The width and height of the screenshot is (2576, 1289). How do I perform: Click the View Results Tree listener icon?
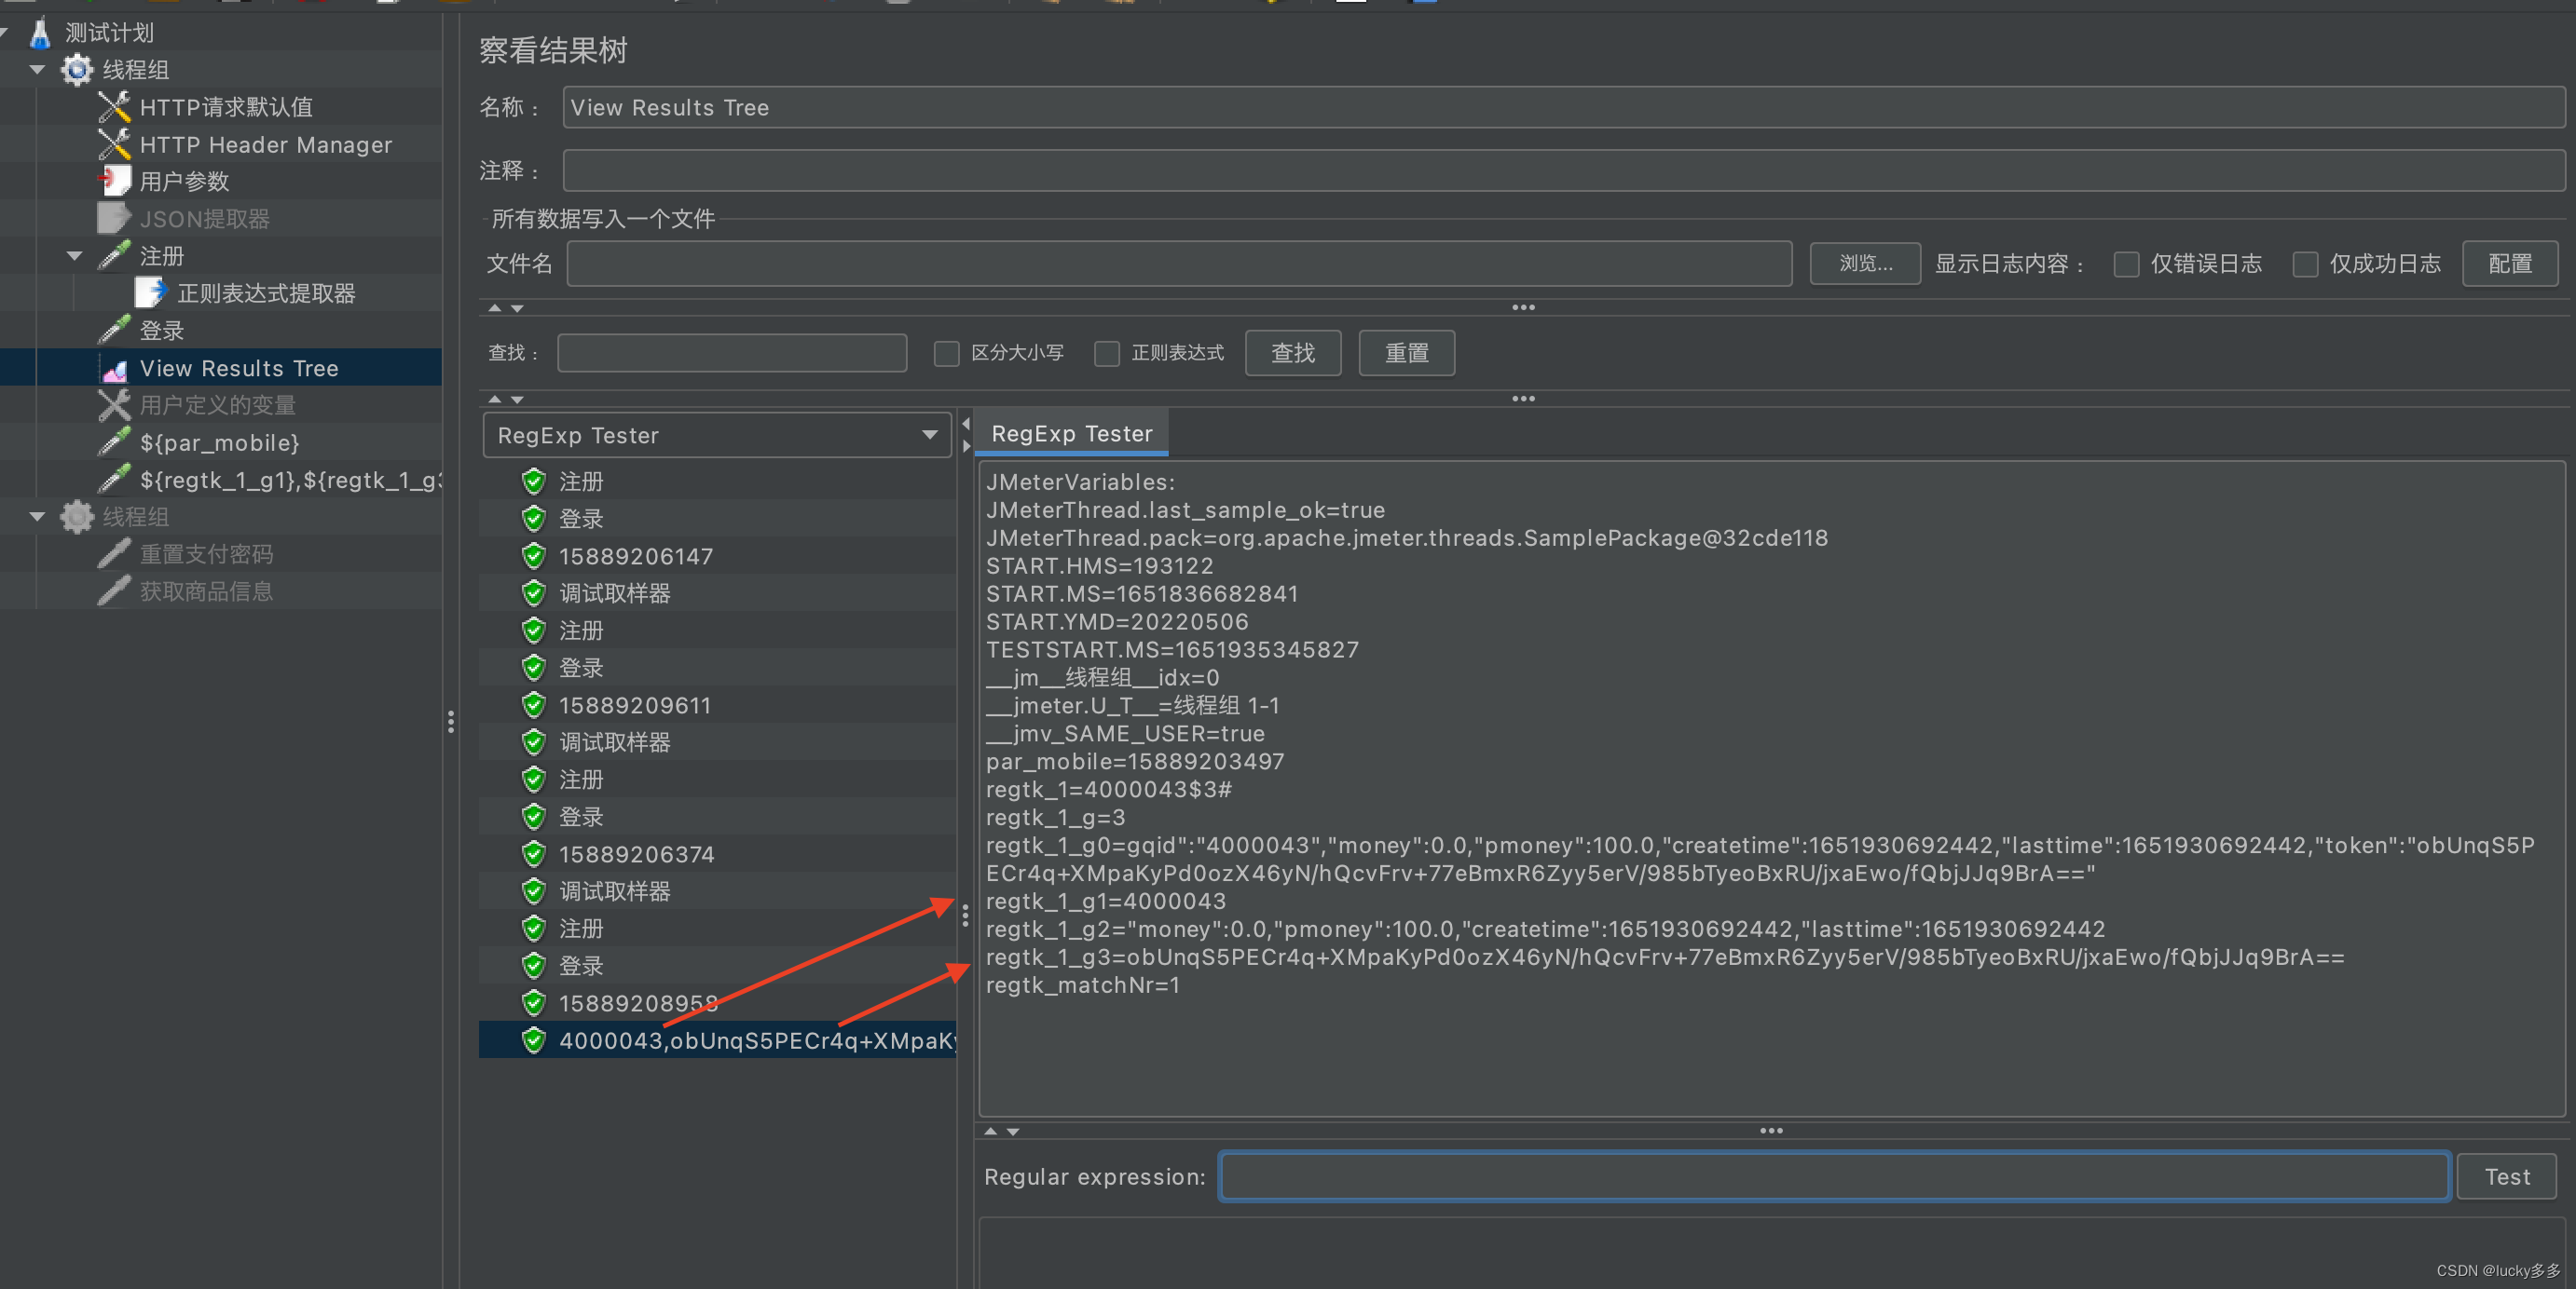coord(114,369)
